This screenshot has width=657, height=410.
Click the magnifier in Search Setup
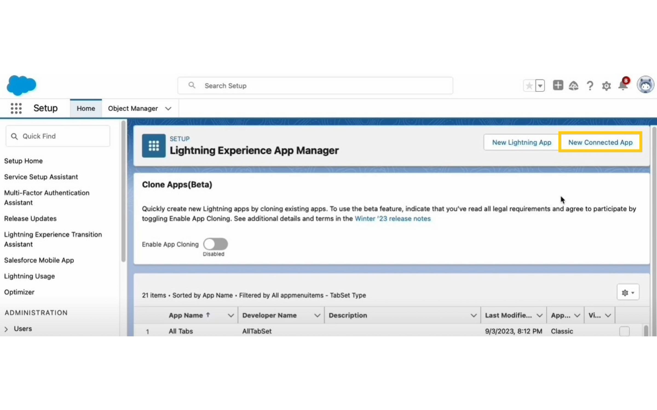pyautogui.click(x=192, y=85)
